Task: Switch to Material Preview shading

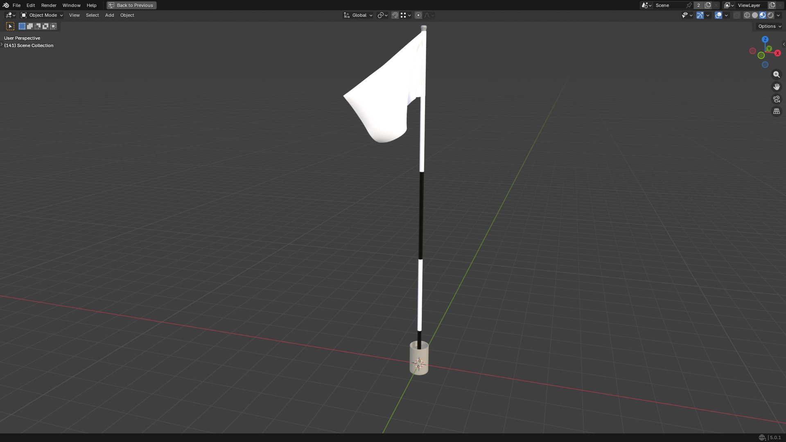Action: click(x=763, y=15)
